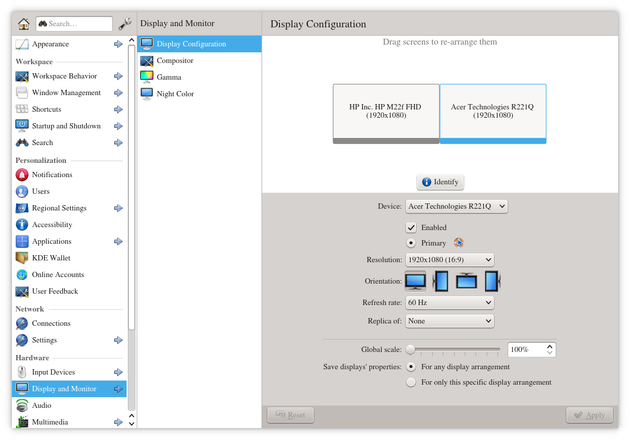Click the Window Management icon
The width and height of the screenshot is (630, 440).
click(x=22, y=93)
